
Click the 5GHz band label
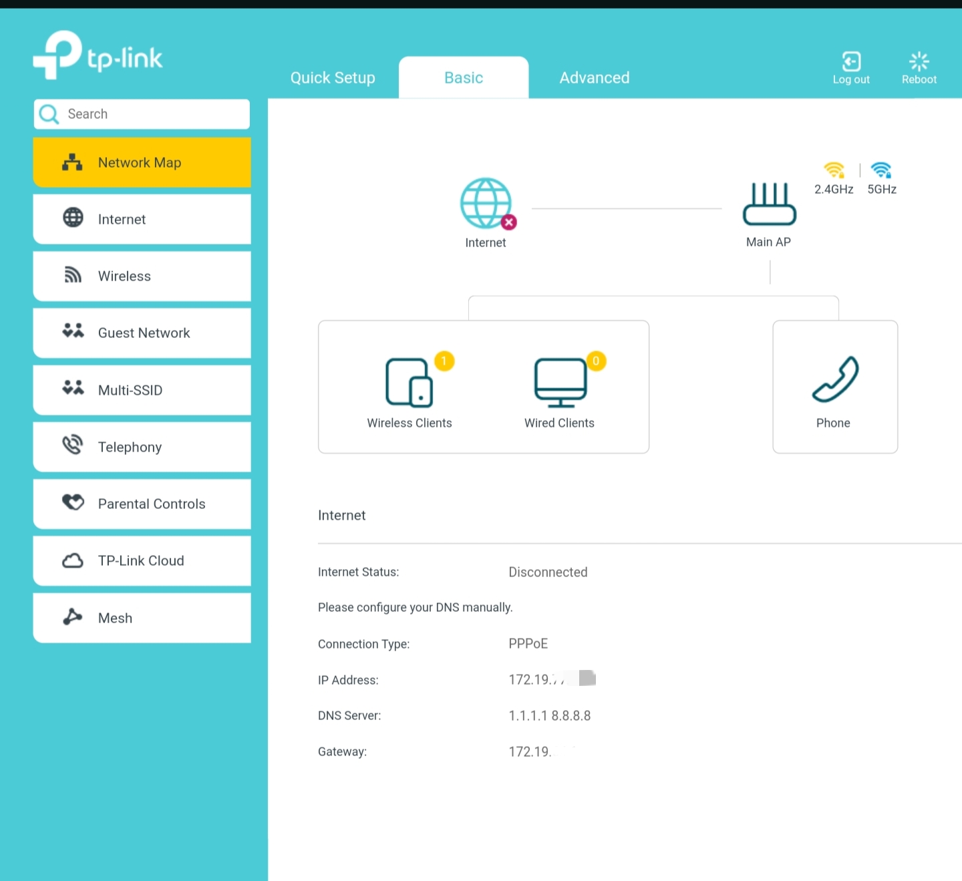(x=882, y=189)
